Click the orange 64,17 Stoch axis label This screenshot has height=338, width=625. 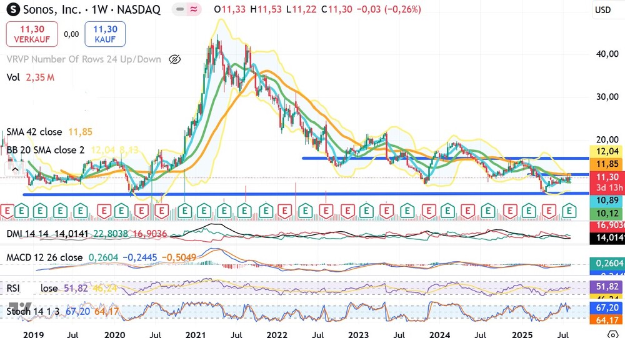click(x=607, y=320)
